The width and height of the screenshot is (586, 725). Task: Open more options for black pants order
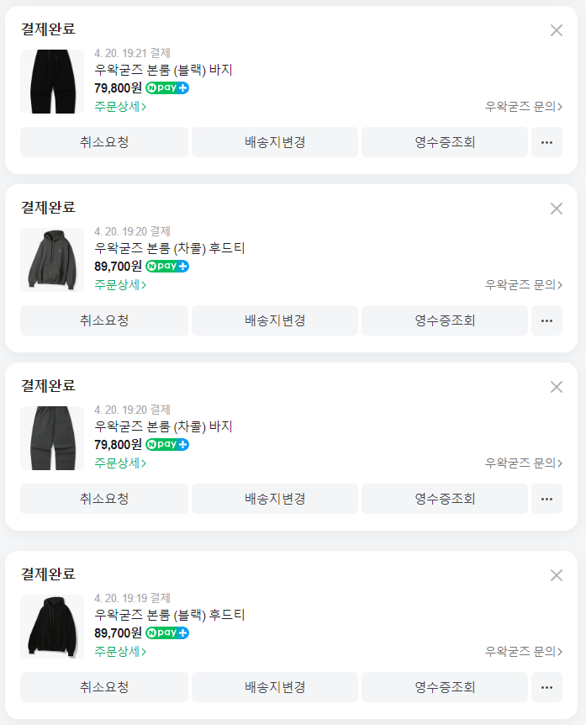[546, 142]
